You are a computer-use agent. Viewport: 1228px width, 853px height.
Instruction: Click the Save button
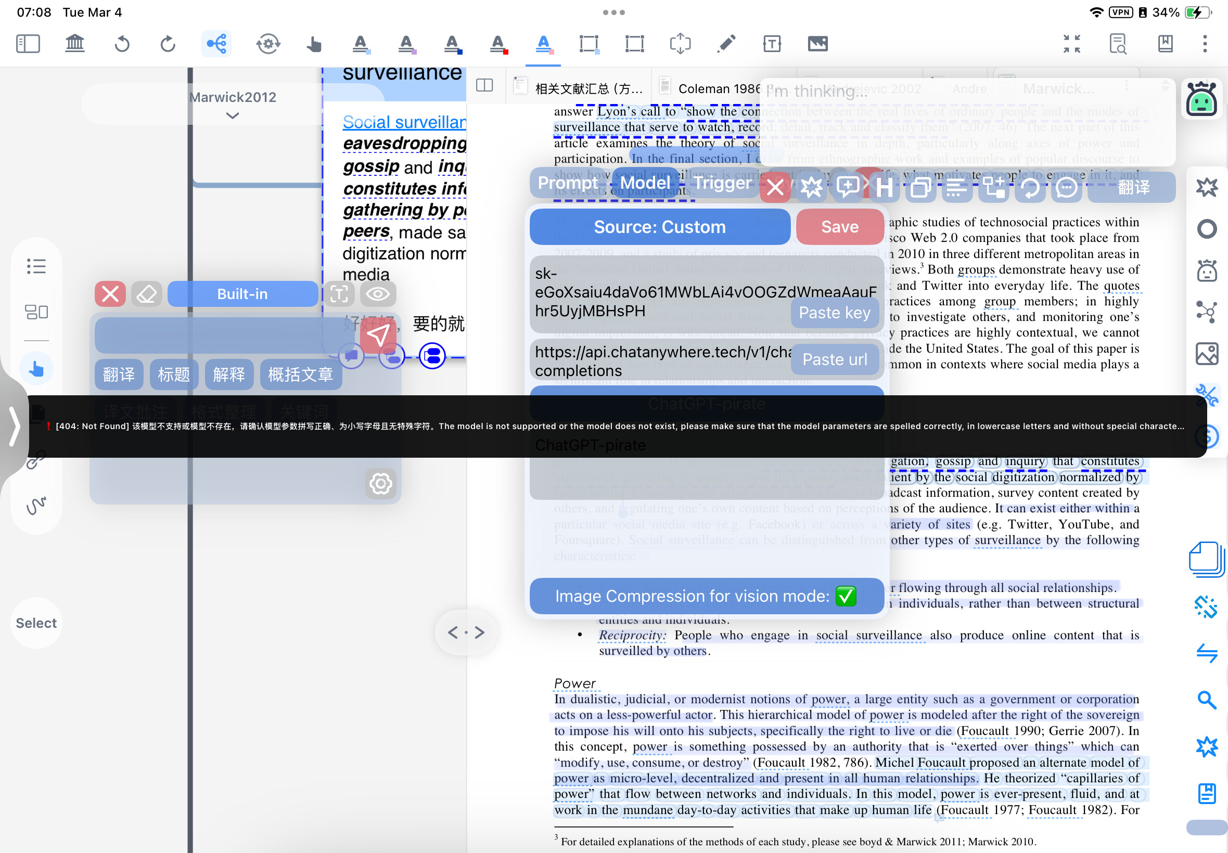pyautogui.click(x=839, y=227)
